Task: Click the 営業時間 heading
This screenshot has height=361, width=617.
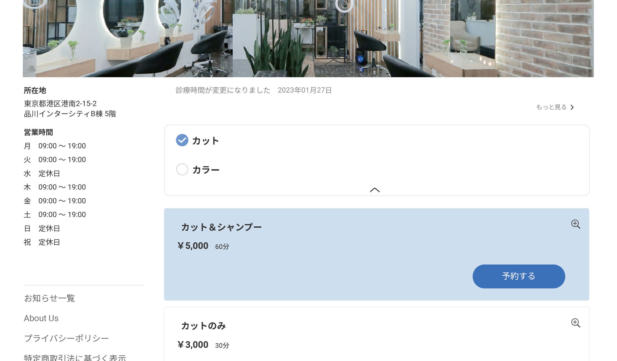Action: (38, 132)
